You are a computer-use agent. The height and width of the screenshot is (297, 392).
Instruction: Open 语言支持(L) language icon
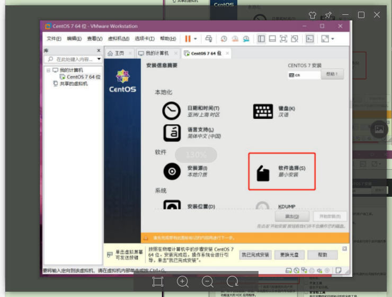[172, 133]
